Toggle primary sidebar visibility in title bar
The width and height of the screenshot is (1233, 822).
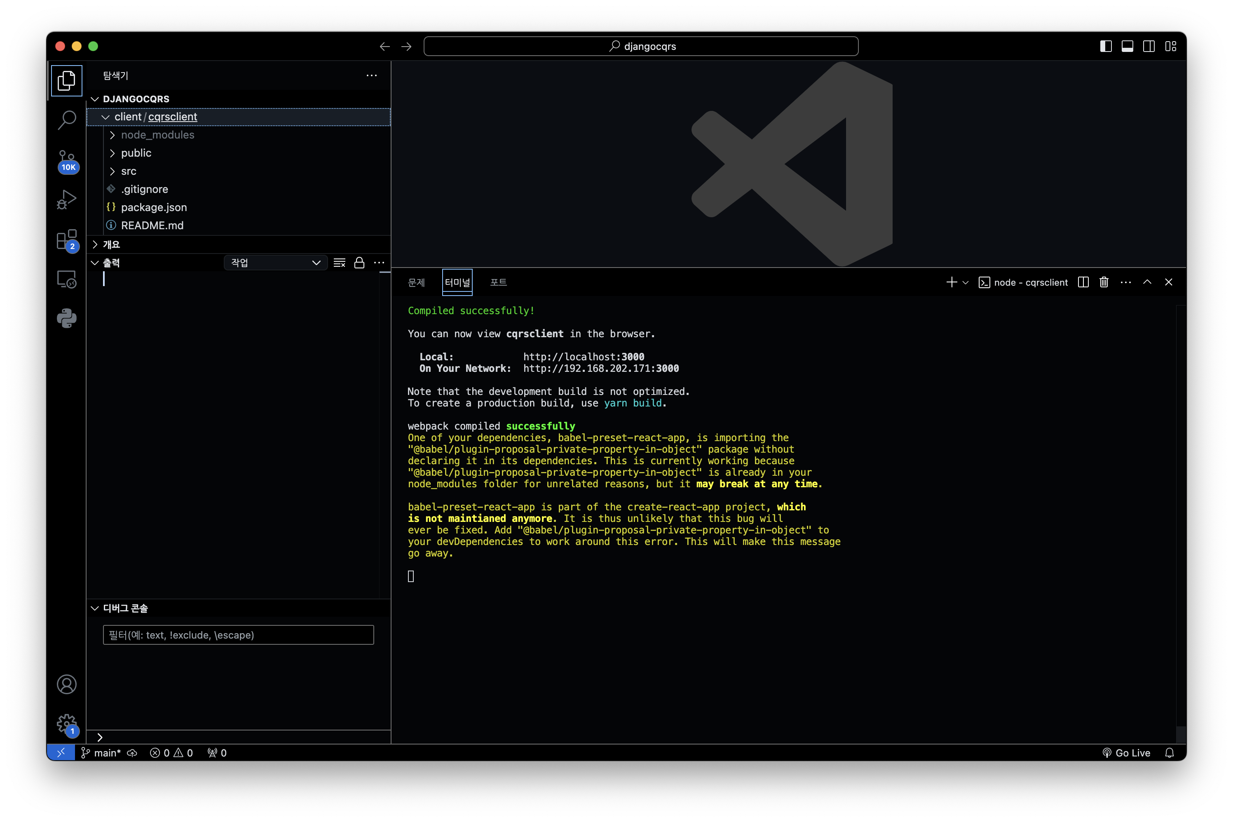point(1106,46)
